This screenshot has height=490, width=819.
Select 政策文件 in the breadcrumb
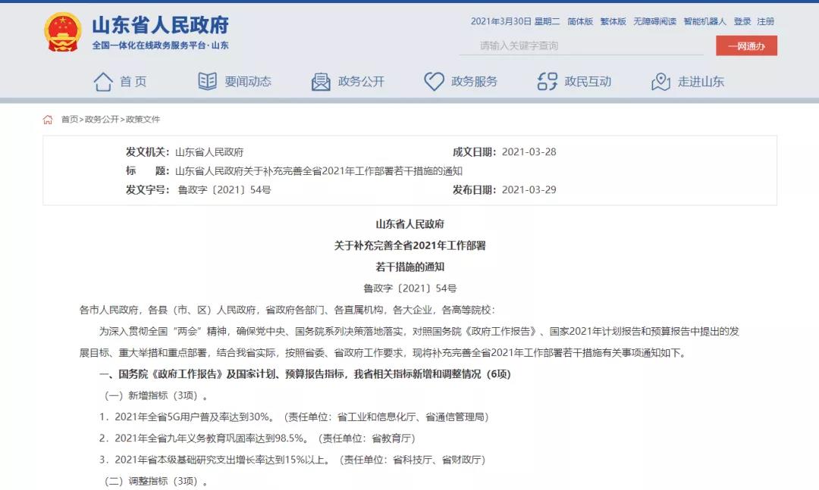click(x=143, y=120)
